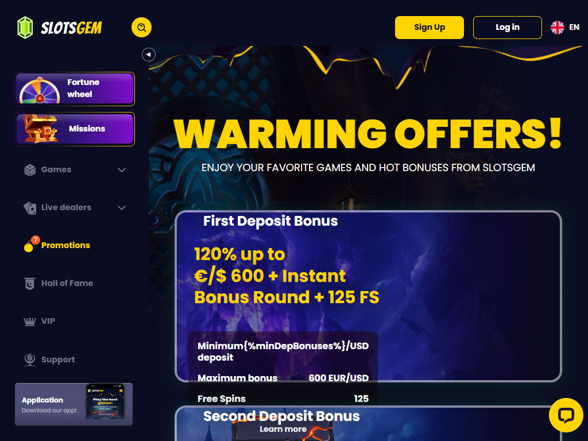The image size is (588, 441).
Task: Expand the Games menu chevron
Action: pos(122,170)
